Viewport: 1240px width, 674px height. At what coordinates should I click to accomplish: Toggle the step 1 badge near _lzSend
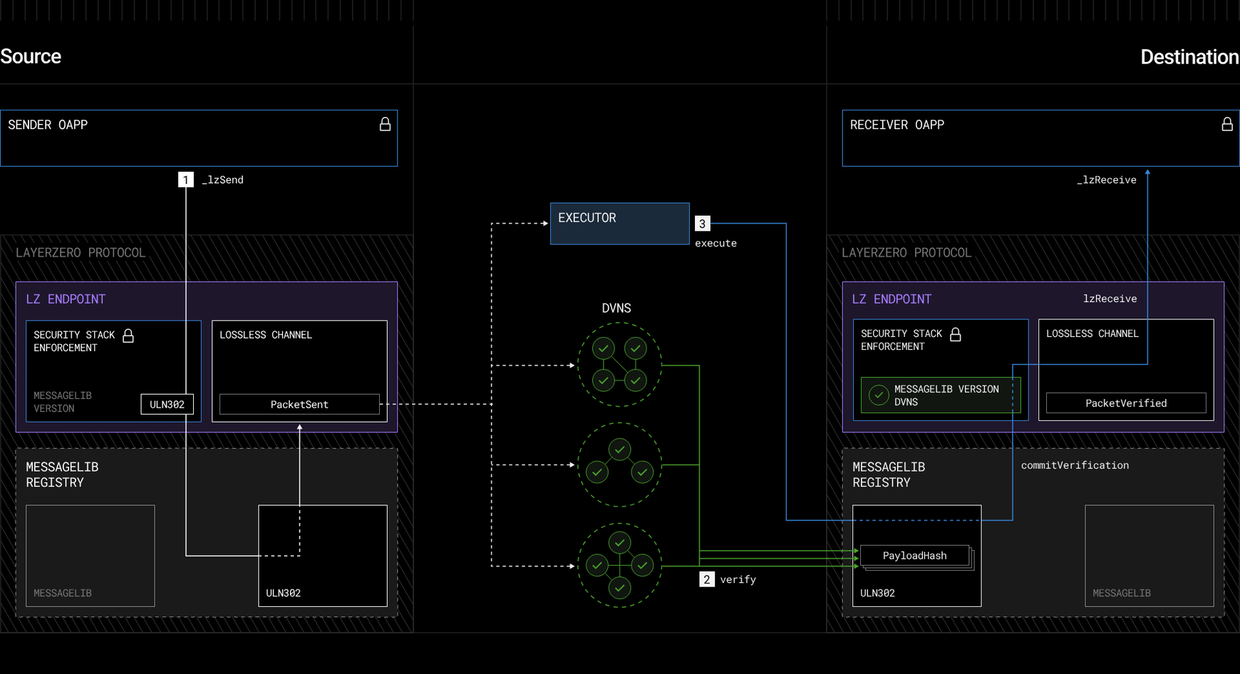(185, 179)
